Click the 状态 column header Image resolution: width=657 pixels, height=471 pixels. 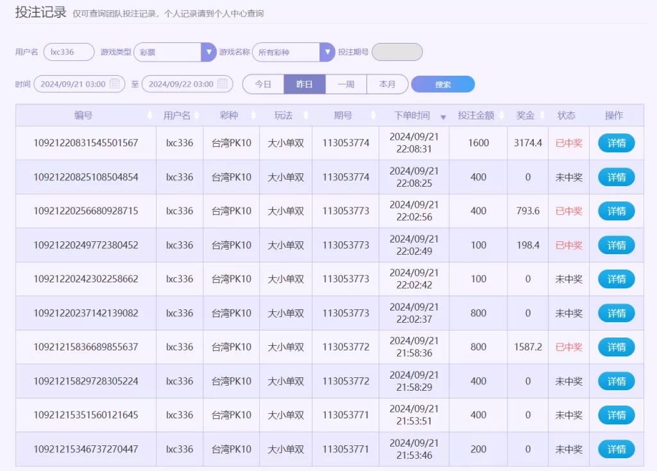pos(566,116)
